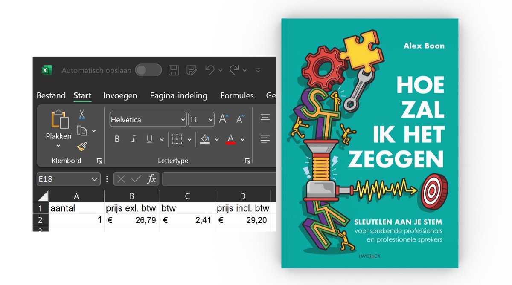The image size is (512, 285).
Task: Click the formula bar input field
Action: coord(219,179)
